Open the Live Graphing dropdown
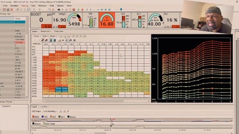239x134 pixels. click(50, 111)
